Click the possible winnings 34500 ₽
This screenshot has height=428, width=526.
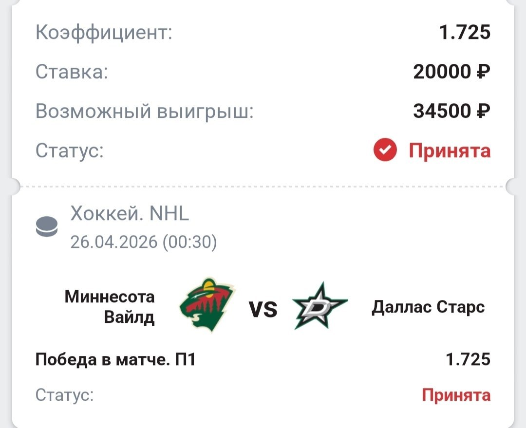point(451,112)
